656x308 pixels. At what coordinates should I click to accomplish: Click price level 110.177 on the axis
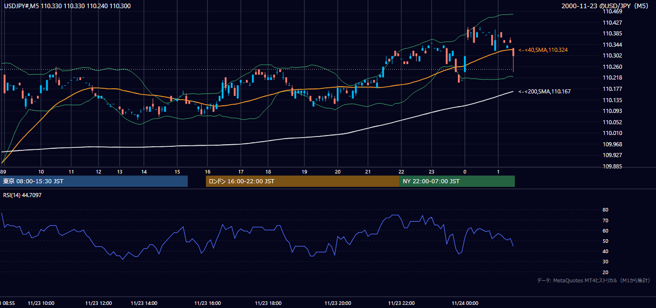(x=612, y=89)
